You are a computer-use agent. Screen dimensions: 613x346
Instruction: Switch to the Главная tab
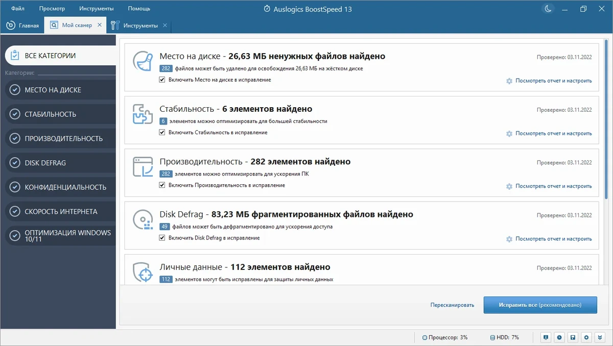click(x=22, y=26)
